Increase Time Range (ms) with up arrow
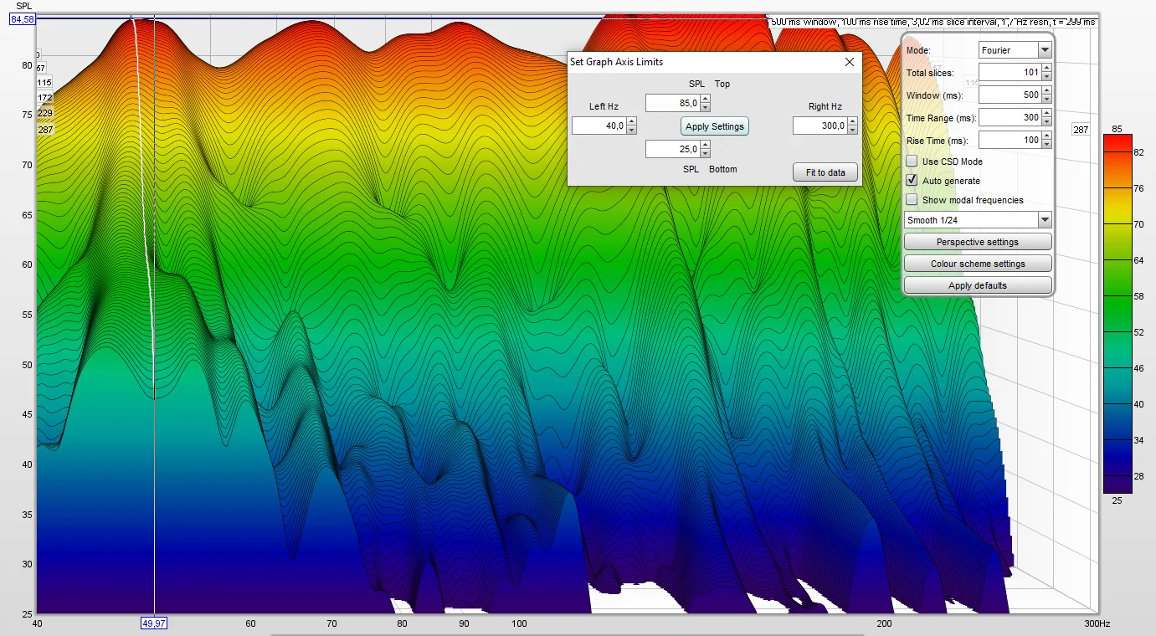The width and height of the screenshot is (1156, 636). coord(1046,114)
